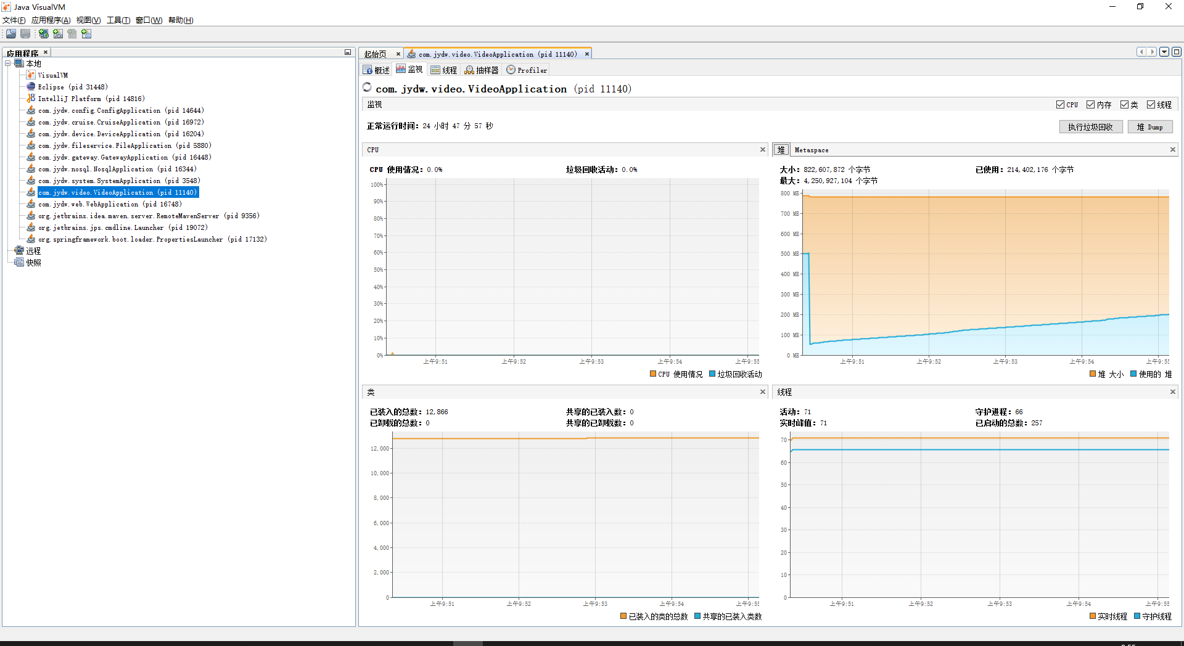Viewport: 1184px width, 646px height.
Task: Click the 远程 remote hosts node icon
Action: [19, 251]
